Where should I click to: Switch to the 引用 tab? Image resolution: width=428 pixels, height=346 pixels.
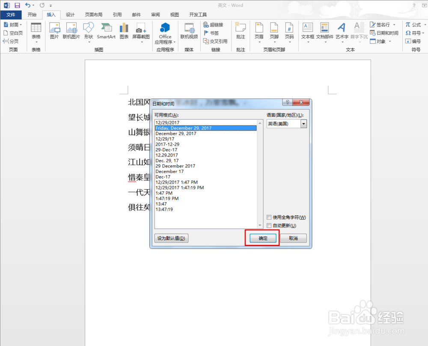pos(117,15)
